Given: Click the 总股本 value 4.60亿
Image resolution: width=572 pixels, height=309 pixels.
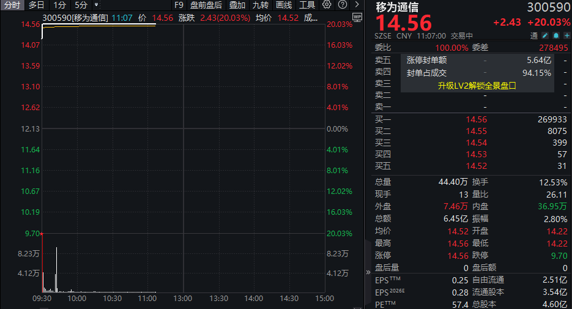Looking at the screenshot, I should [x=555, y=304].
